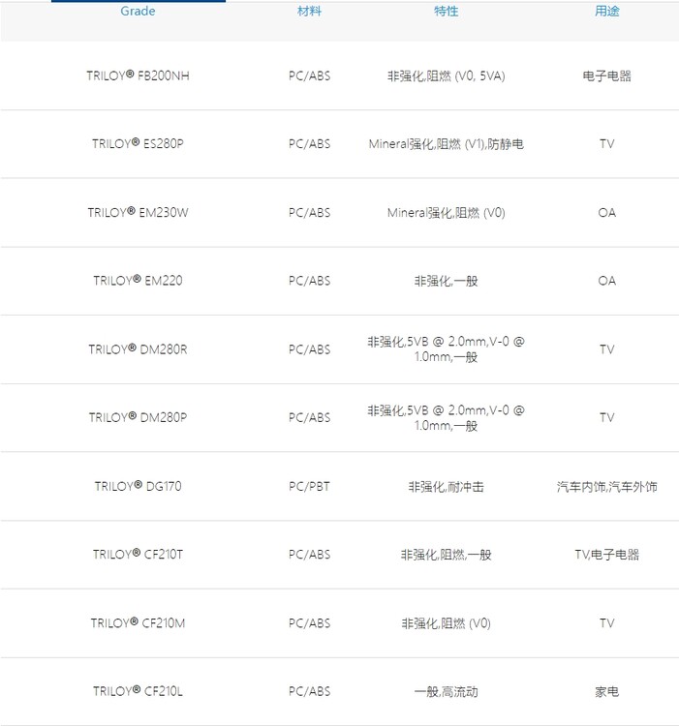
Task: Click the 用途 column header
Action: tap(606, 12)
